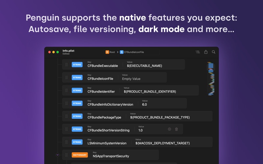This screenshot has width=263, height=164.
Task: Open the type badge of CFBundleInfoDictionaryVersion
Action: (77, 103)
